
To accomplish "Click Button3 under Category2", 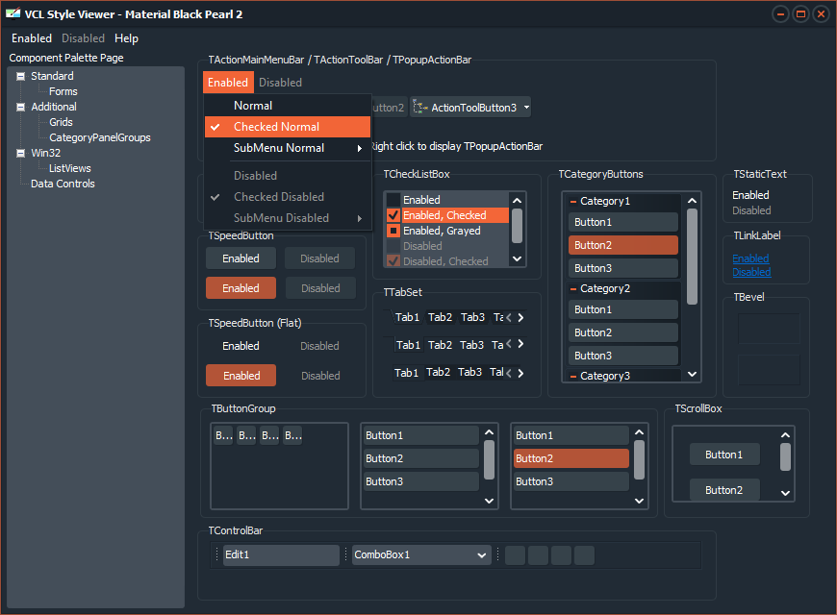I will [x=623, y=356].
